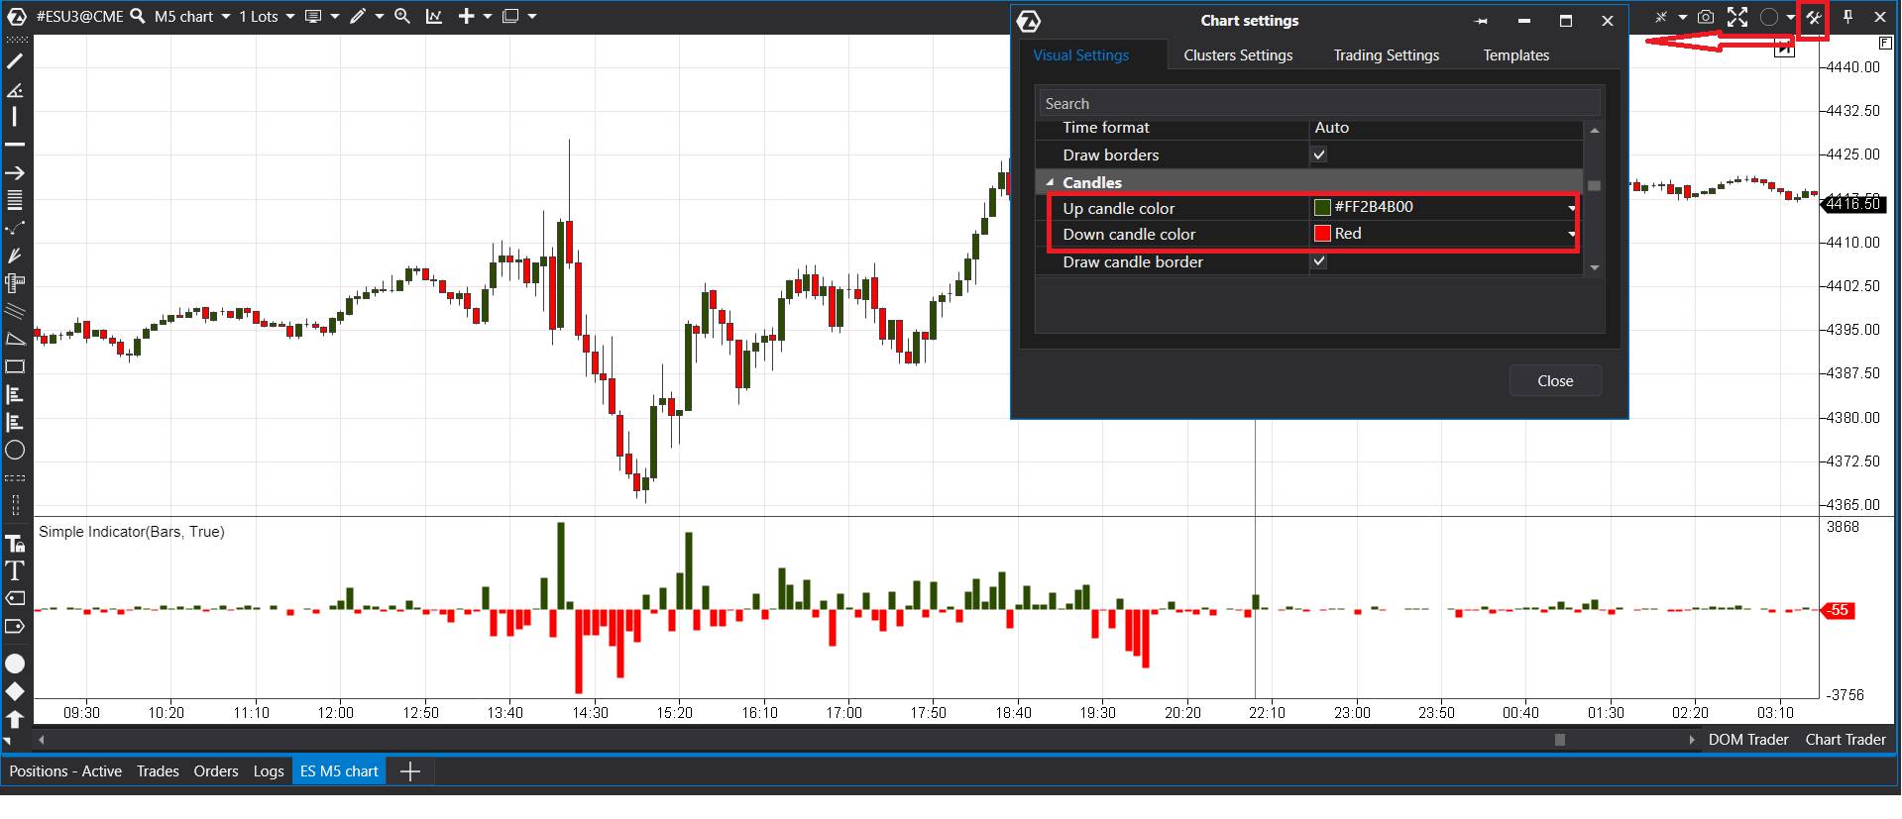
Task: Open the Orders tab at bottom
Action: tap(216, 771)
